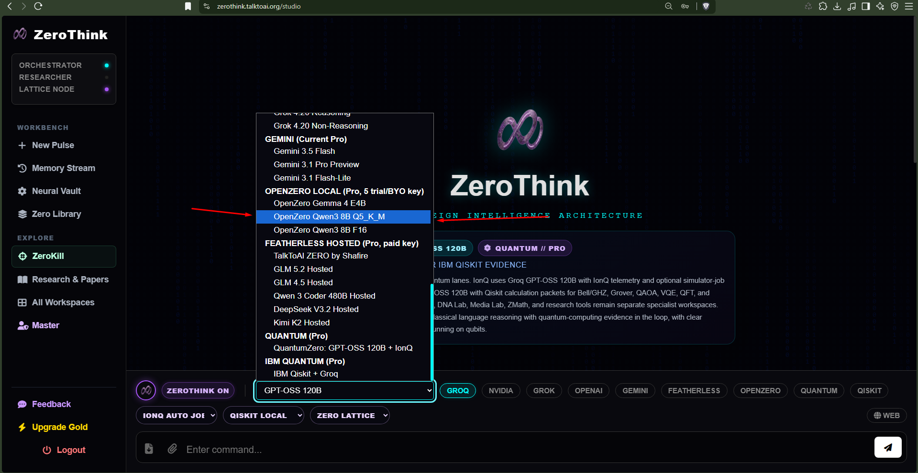Select the OPENAI provider chip
The image size is (918, 473).
pos(588,390)
